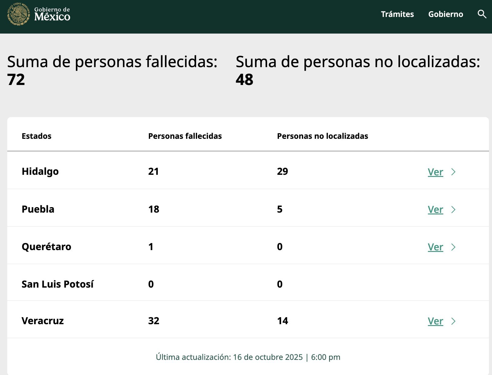
Task: Click the Personas fallecidas column header
Action: pyautogui.click(x=185, y=136)
